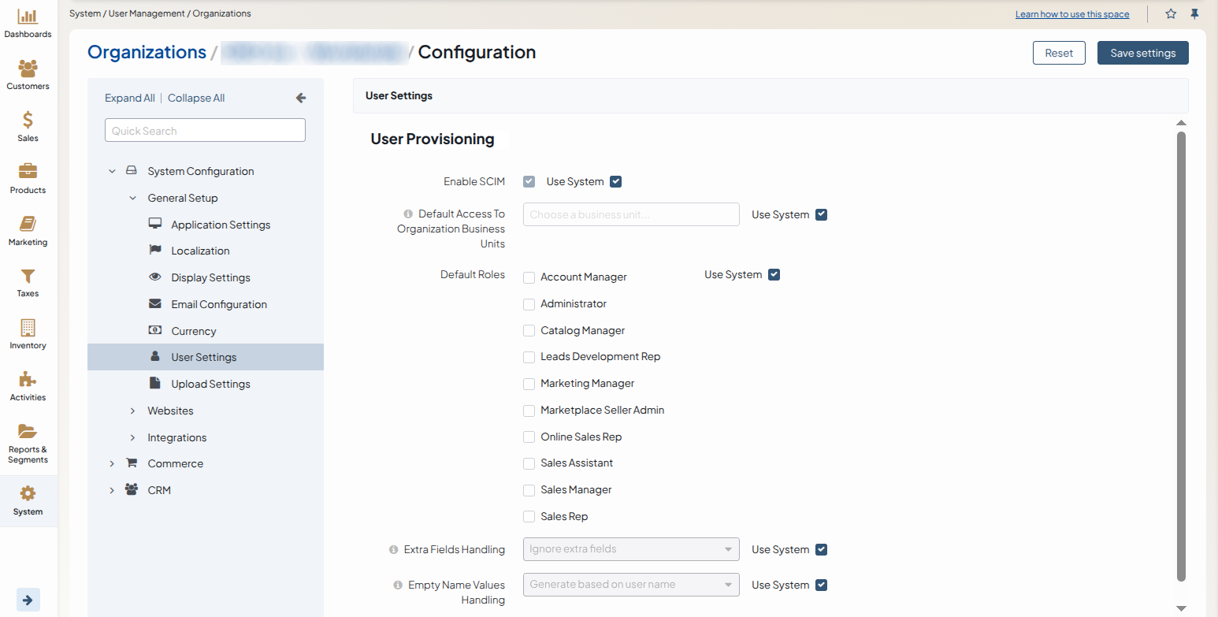Uncheck Use System for Enable SCIM
Viewport: 1218px width, 617px height.
point(616,182)
